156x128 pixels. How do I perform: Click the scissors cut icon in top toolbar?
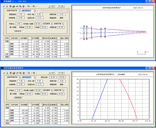(x=8, y=6)
